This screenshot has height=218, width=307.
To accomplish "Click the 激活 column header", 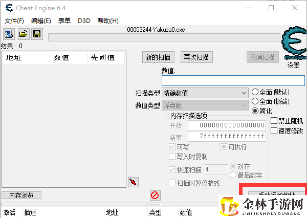I will (12, 212).
